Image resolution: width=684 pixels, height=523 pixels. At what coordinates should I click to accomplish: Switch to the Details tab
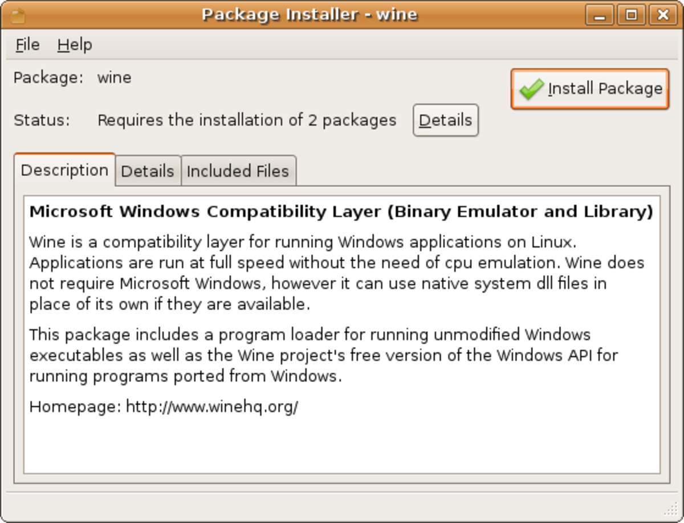coord(148,171)
